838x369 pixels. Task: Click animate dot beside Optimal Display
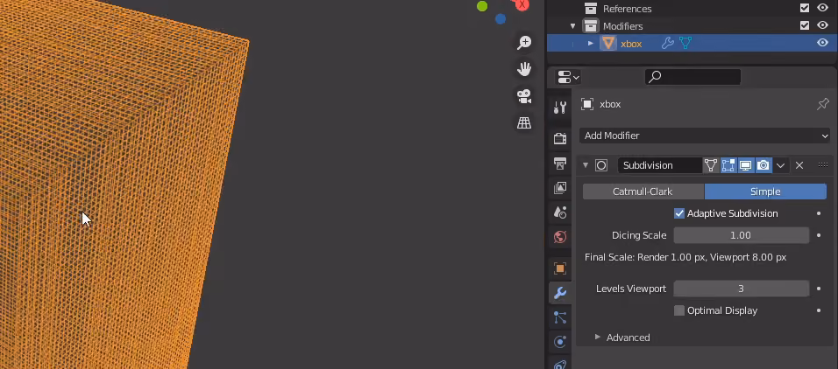[819, 310]
